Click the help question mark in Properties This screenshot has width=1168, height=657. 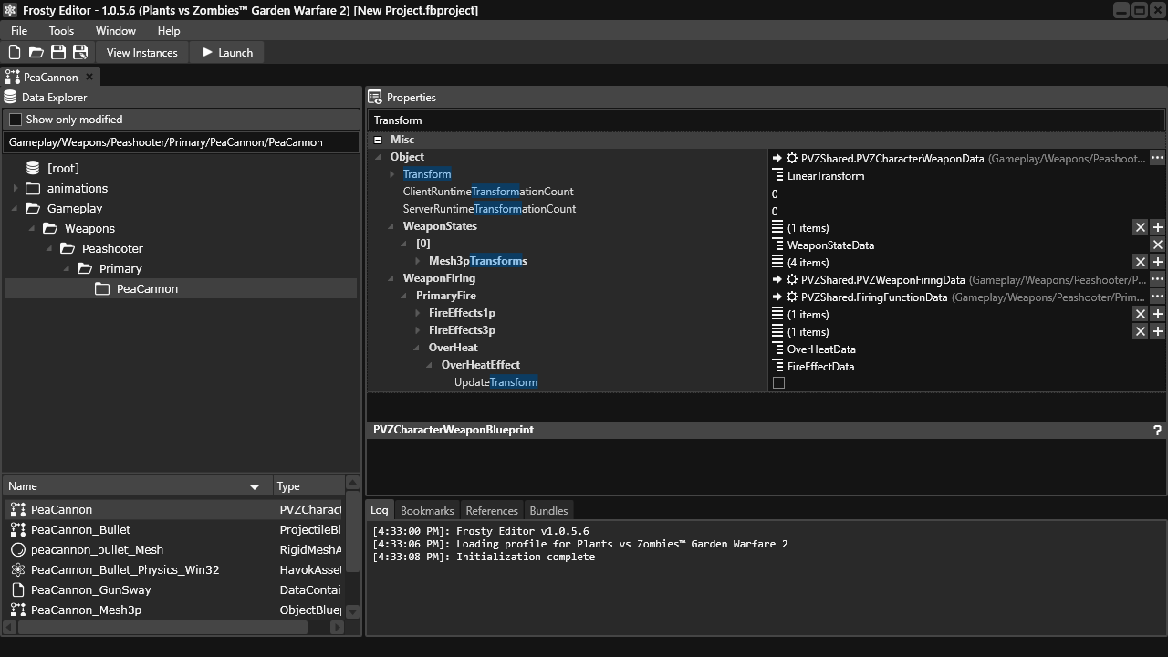pos(1157,430)
